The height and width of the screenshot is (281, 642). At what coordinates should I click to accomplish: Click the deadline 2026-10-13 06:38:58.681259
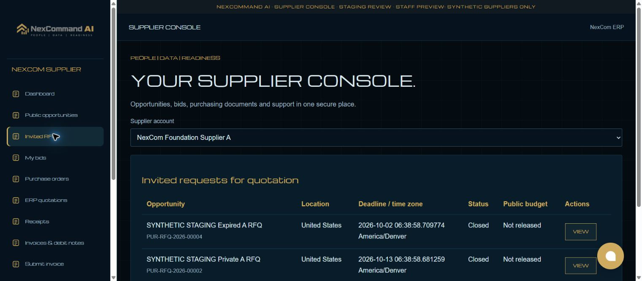pos(401,259)
